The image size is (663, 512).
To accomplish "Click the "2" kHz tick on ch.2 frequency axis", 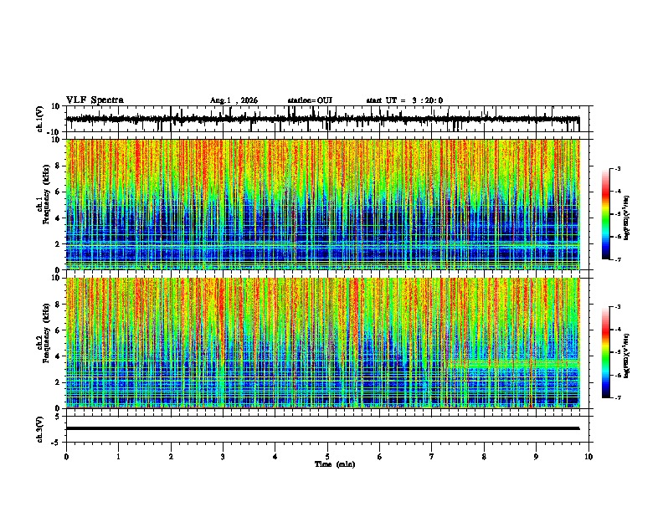I will [58, 382].
